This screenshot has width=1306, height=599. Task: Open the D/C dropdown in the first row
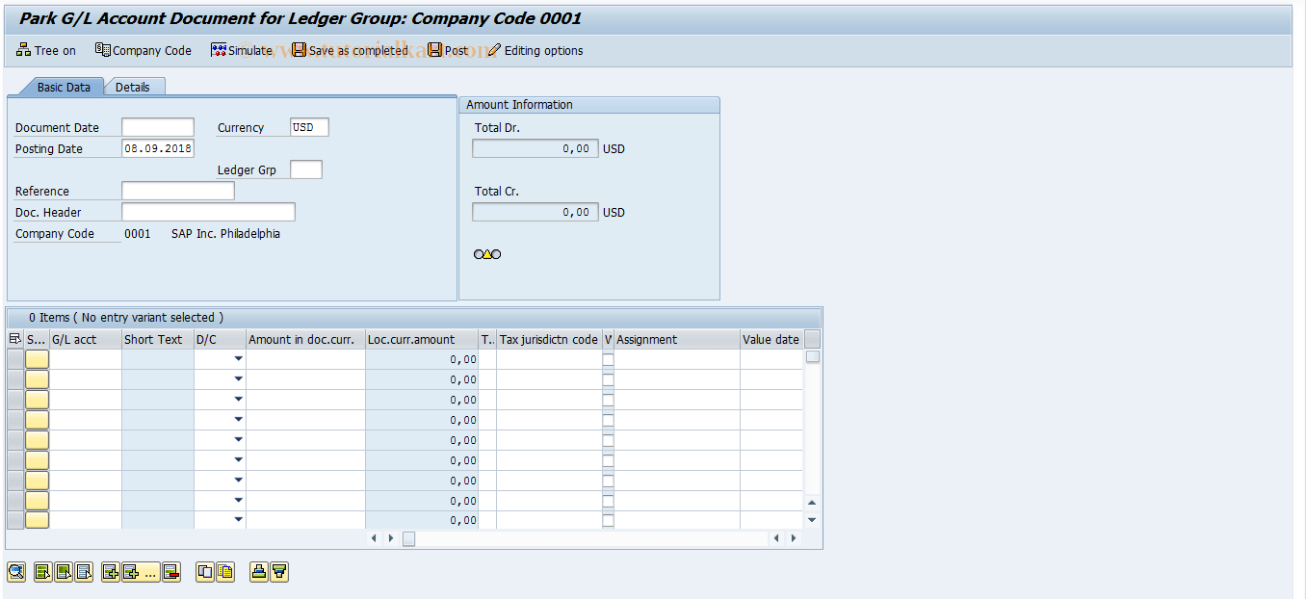(x=238, y=358)
